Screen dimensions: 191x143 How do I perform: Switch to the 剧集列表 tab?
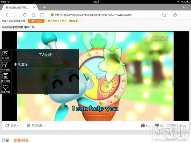21,140
